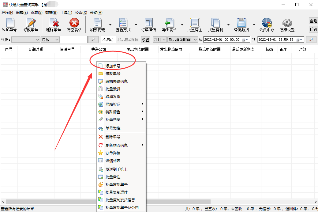Click the search magnifier next to filter text box
Viewport: 318px width, 212px height.
[93, 40]
